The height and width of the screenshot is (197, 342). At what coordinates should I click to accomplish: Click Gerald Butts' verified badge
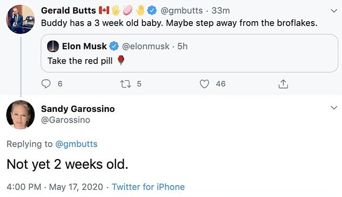(152, 10)
